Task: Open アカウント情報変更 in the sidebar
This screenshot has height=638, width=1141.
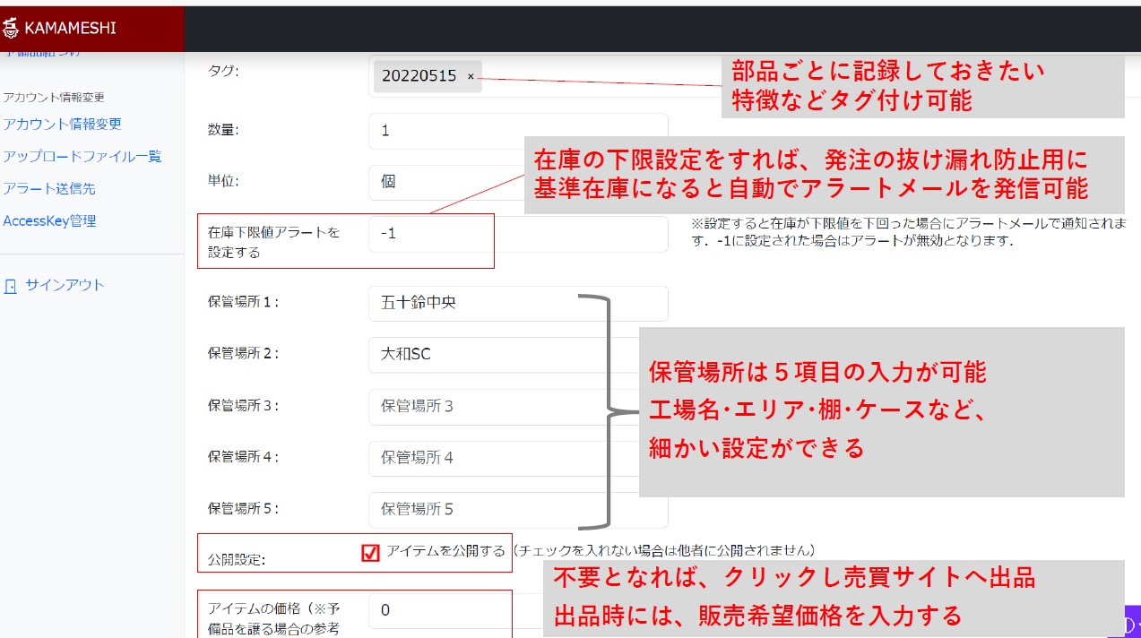Action: (62, 125)
